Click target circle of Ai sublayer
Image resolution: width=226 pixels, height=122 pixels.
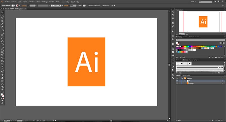click(222, 81)
